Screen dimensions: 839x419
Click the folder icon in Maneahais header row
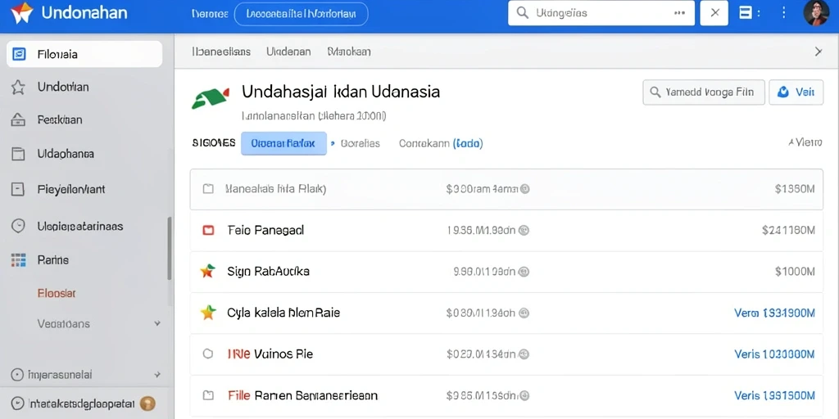pyautogui.click(x=208, y=189)
